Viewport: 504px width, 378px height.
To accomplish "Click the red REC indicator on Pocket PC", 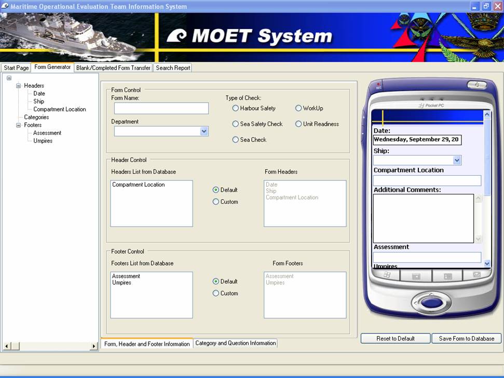I will click(379, 85).
